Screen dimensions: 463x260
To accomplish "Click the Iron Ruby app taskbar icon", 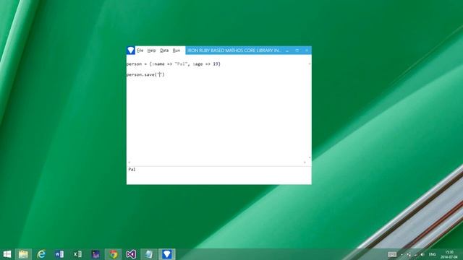I will 167,254.
